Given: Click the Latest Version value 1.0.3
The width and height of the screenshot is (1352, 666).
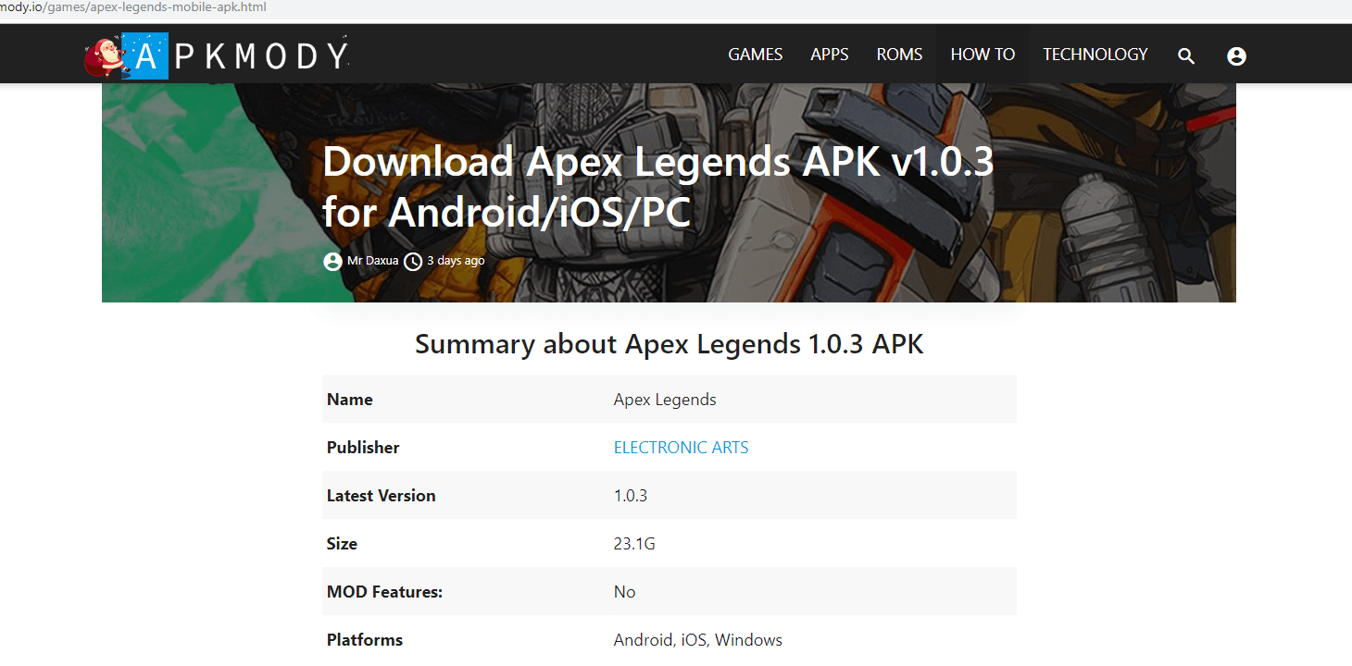Looking at the screenshot, I should (x=630, y=496).
